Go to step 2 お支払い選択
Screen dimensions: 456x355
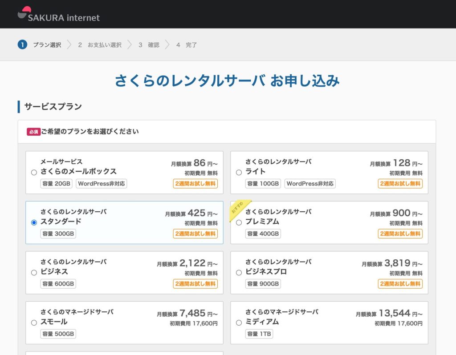[x=100, y=45]
